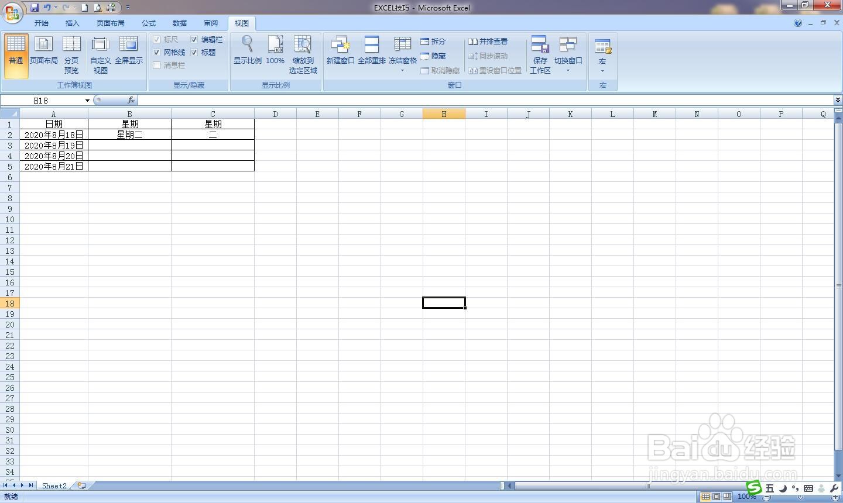Open 开始 Home tab

point(42,23)
